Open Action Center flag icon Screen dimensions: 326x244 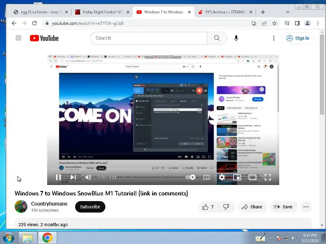(279, 238)
